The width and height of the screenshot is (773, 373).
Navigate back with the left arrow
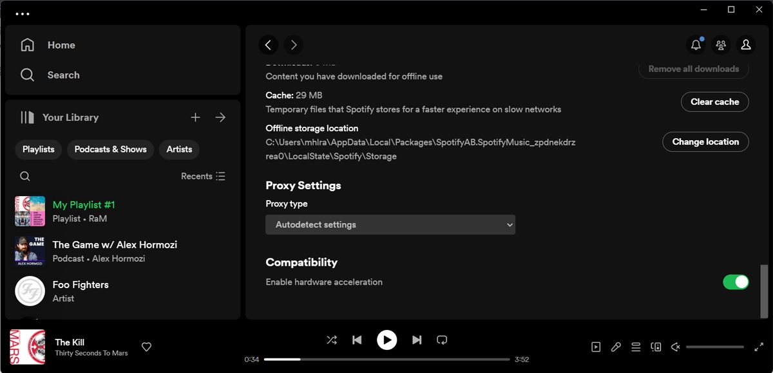tap(269, 45)
